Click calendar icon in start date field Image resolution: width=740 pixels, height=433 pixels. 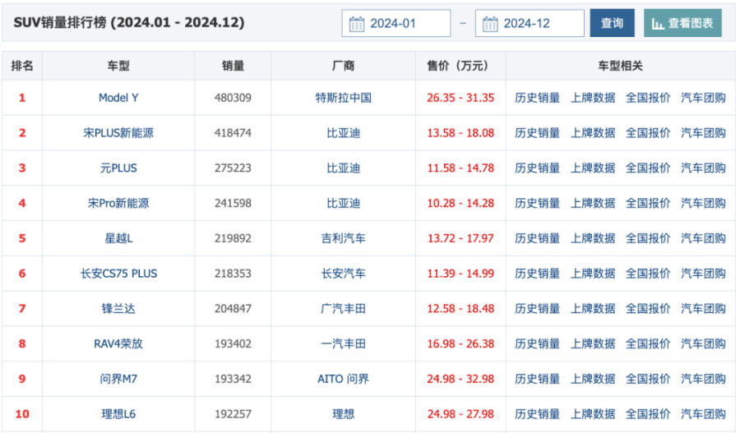point(357,24)
